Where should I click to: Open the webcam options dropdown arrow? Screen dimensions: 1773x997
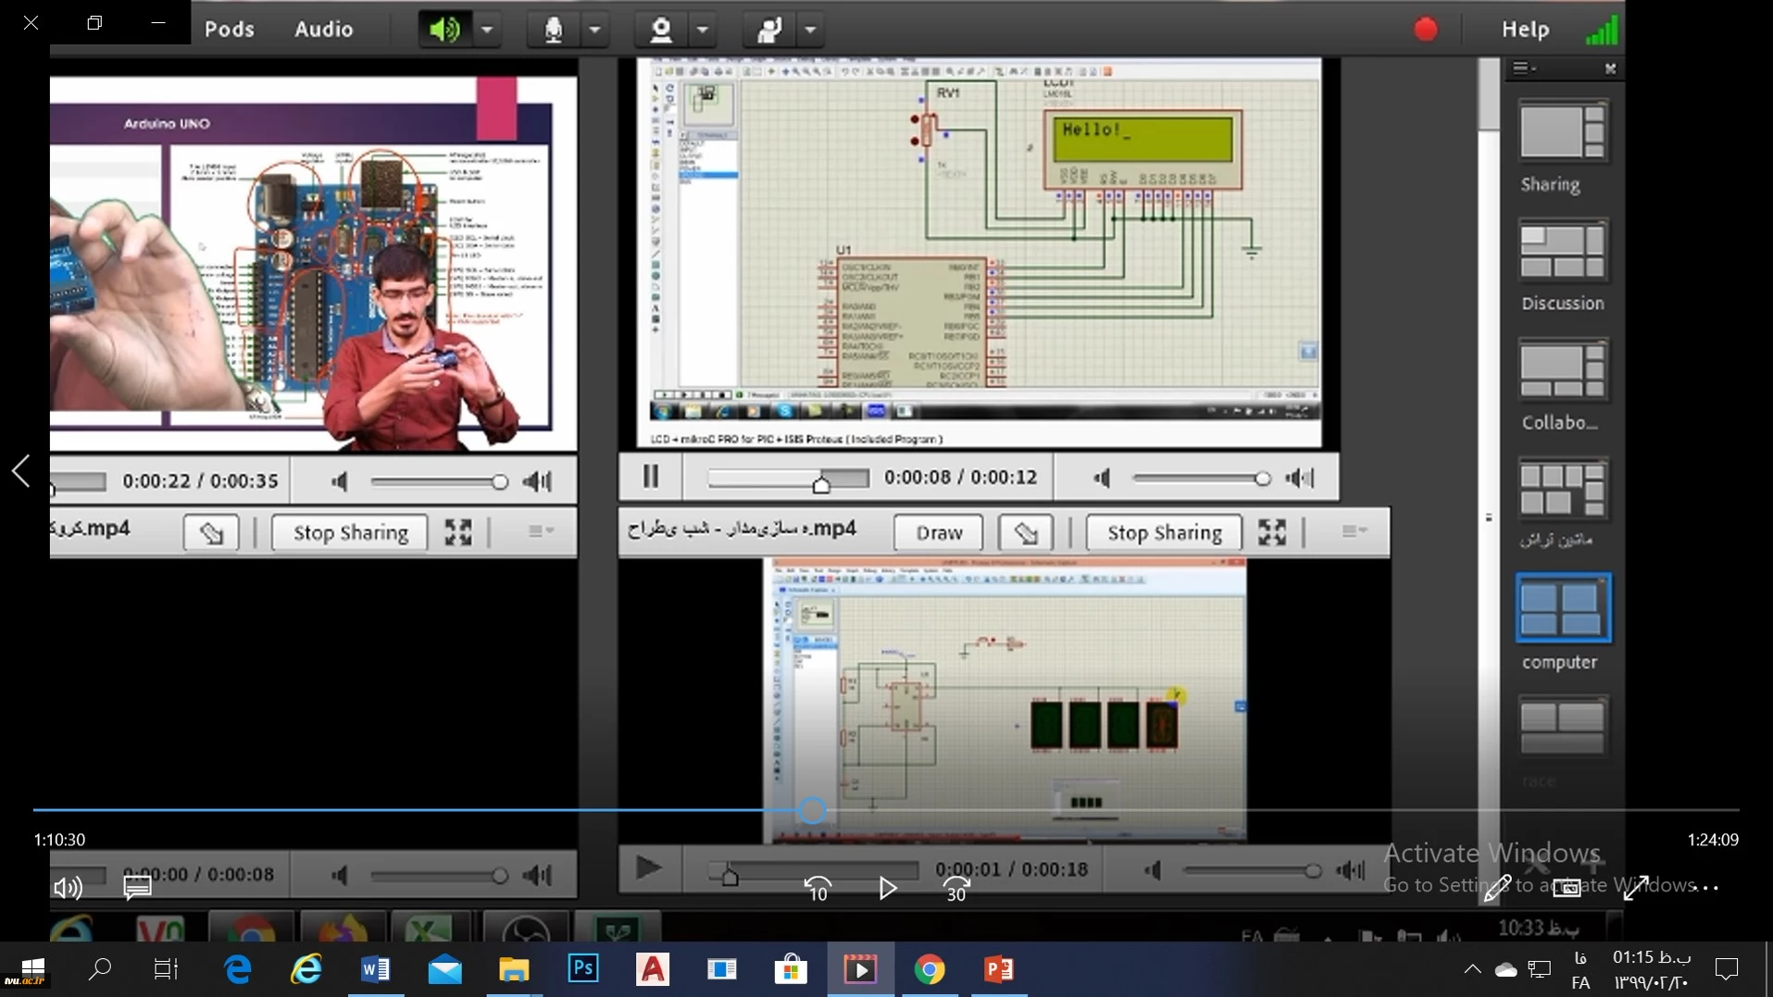tap(703, 30)
